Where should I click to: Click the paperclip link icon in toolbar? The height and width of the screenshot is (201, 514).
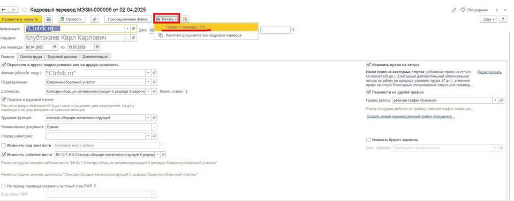(94, 19)
